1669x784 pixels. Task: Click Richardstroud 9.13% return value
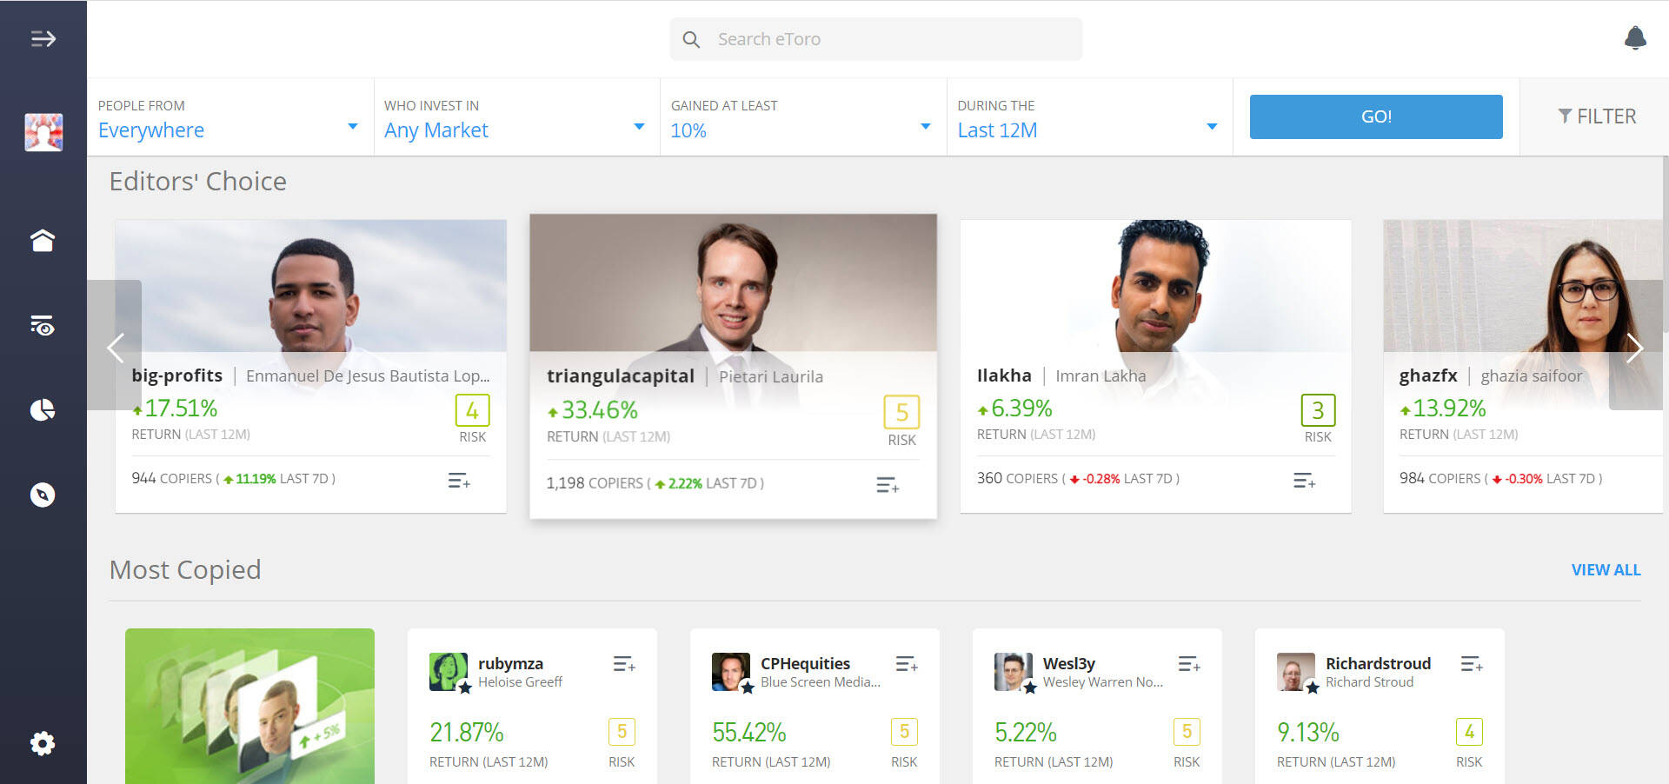pyautogui.click(x=1308, y=733)
